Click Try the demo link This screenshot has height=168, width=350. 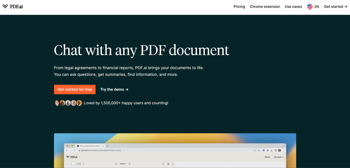point(114,89)
